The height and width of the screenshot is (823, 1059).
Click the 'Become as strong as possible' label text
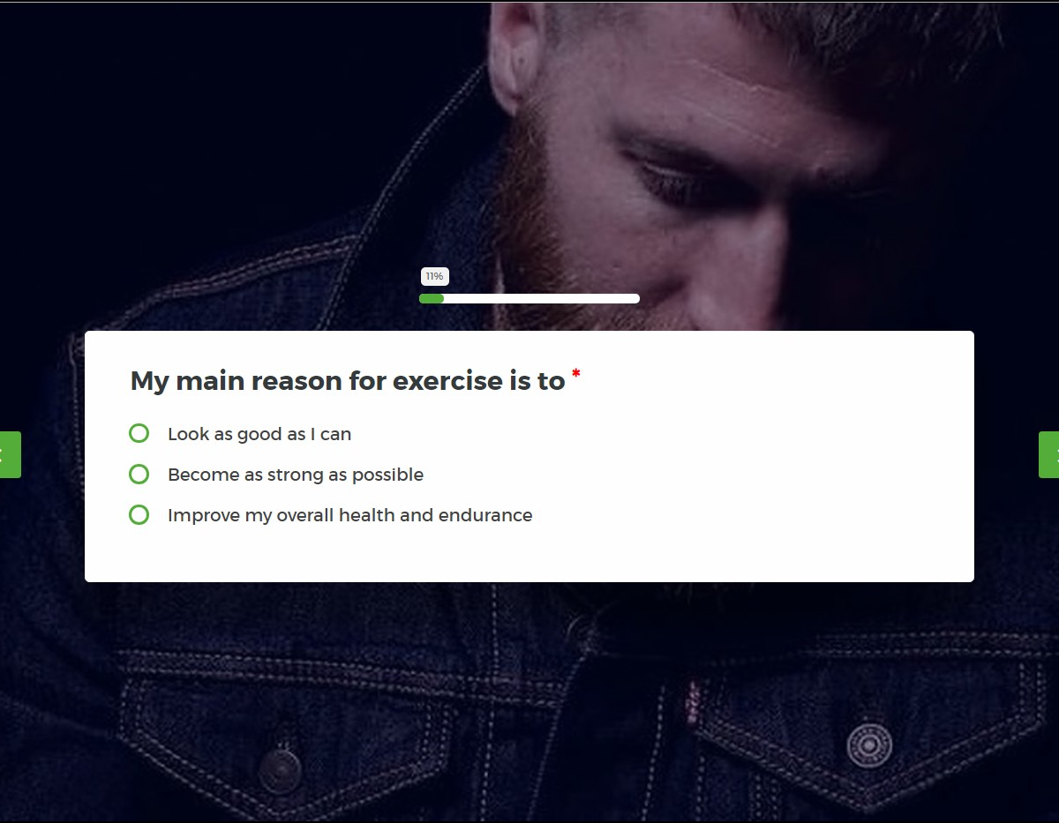296,475
